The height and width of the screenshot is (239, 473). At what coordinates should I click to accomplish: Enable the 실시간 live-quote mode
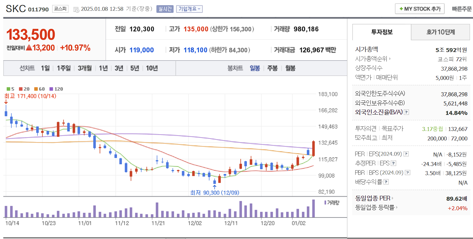(x=165, y=9)
